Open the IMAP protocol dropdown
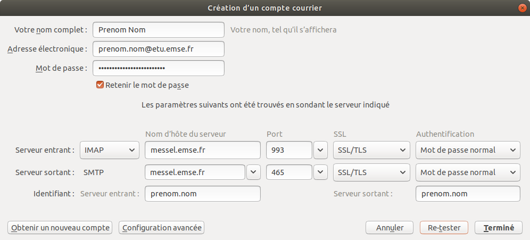 point(109,150)
